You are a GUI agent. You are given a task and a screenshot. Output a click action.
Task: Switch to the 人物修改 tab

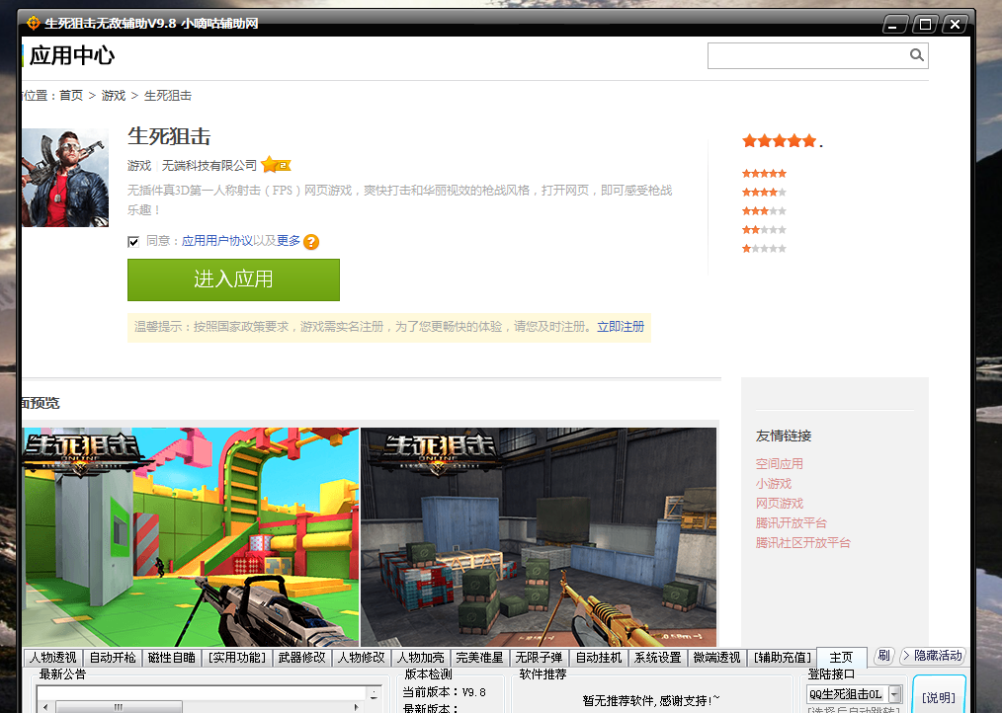[361, 658]
